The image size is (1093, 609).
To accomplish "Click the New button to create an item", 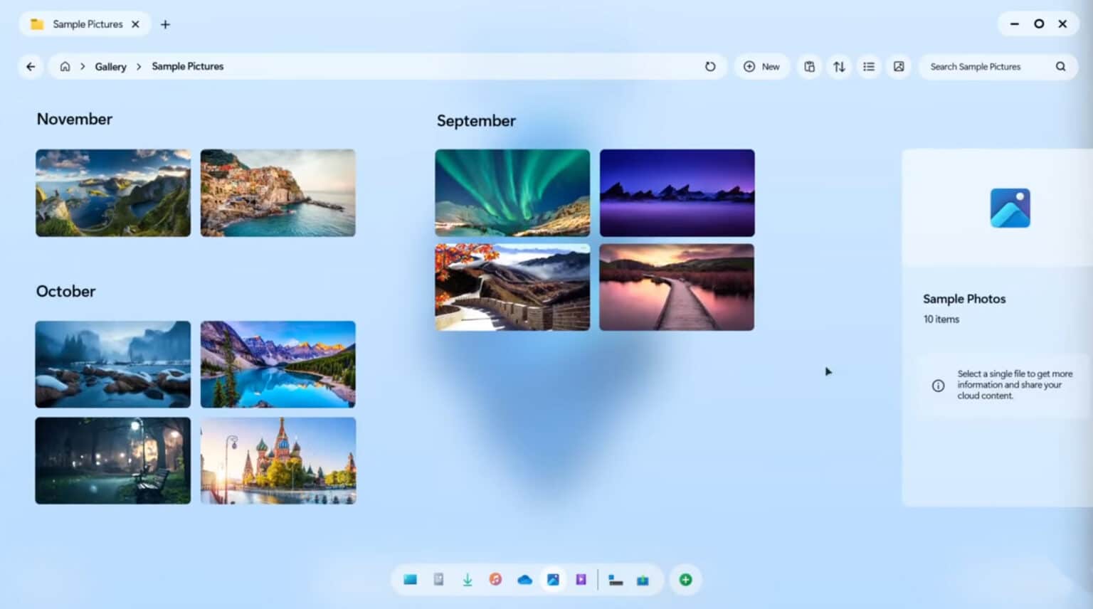I will click(761, 66).
